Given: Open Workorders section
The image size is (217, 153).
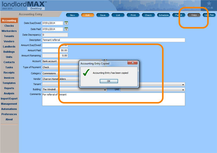Looking at the screenshot, I should tap(9, 31).
